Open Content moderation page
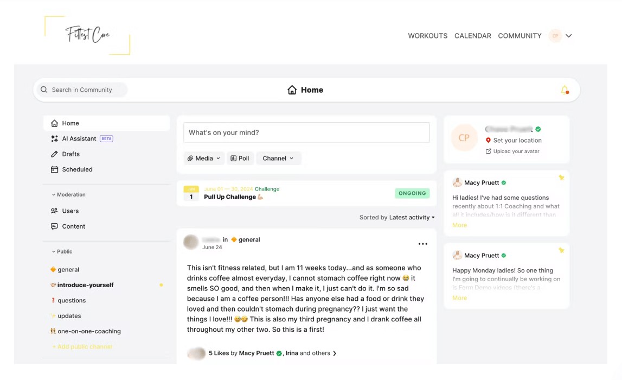The width and height of the screenshot is (622, 380). (x=73, y=226)
